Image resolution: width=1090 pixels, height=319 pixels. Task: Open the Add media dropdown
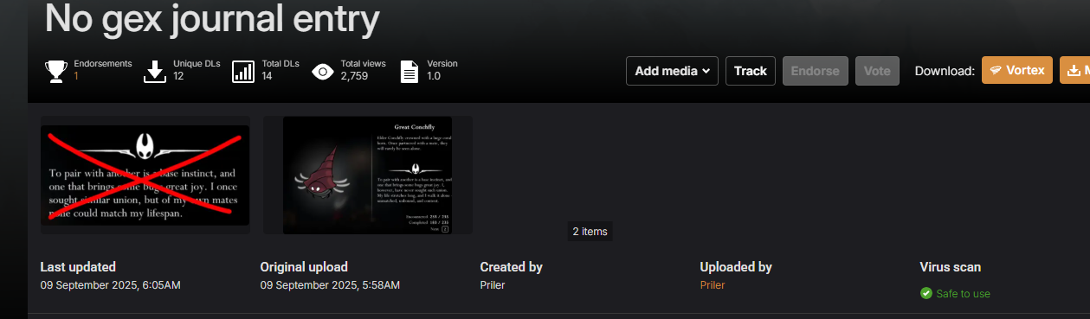click(673, 71)
